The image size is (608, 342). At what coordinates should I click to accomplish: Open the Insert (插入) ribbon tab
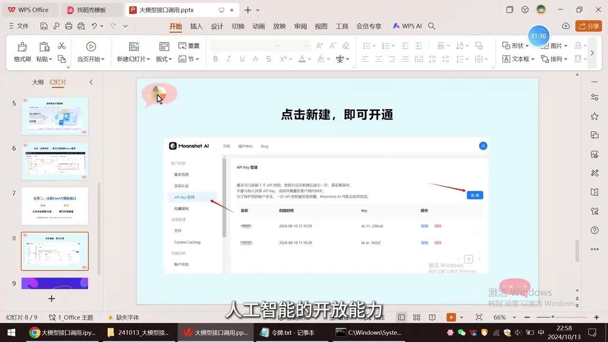pyautogui.click(x=196, y=26)
